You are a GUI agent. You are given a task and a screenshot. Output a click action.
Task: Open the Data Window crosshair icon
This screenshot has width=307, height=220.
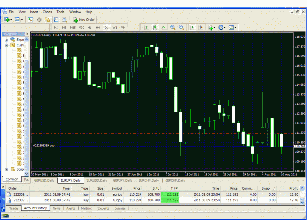(39, 20)
